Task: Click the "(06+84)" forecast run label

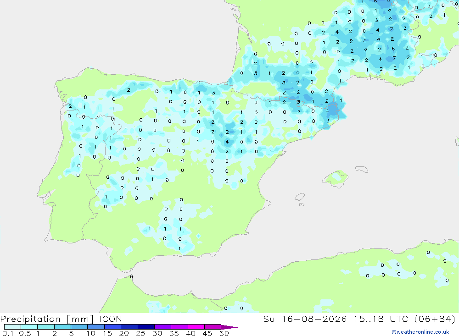Action: (435, 319)
